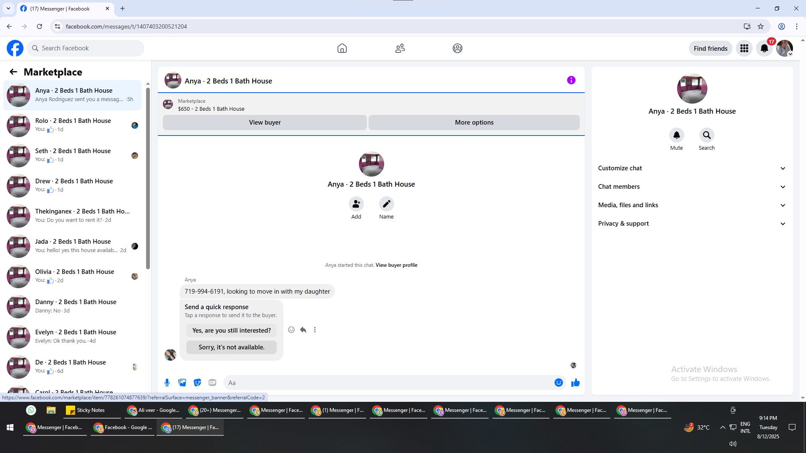React to Anya's message with emoji icon

click(x=291, y=330)
